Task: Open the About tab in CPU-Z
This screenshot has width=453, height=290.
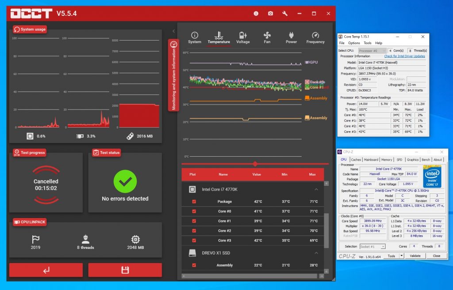Action: tap(438, 160)
